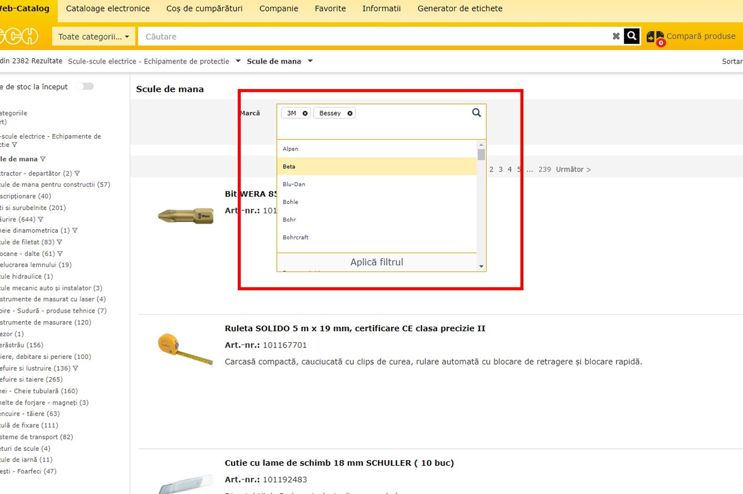This screenshot has height=494, width=743.
Task: Open Cutie cu lame de schimb SCHULLER
Action: 339,463
